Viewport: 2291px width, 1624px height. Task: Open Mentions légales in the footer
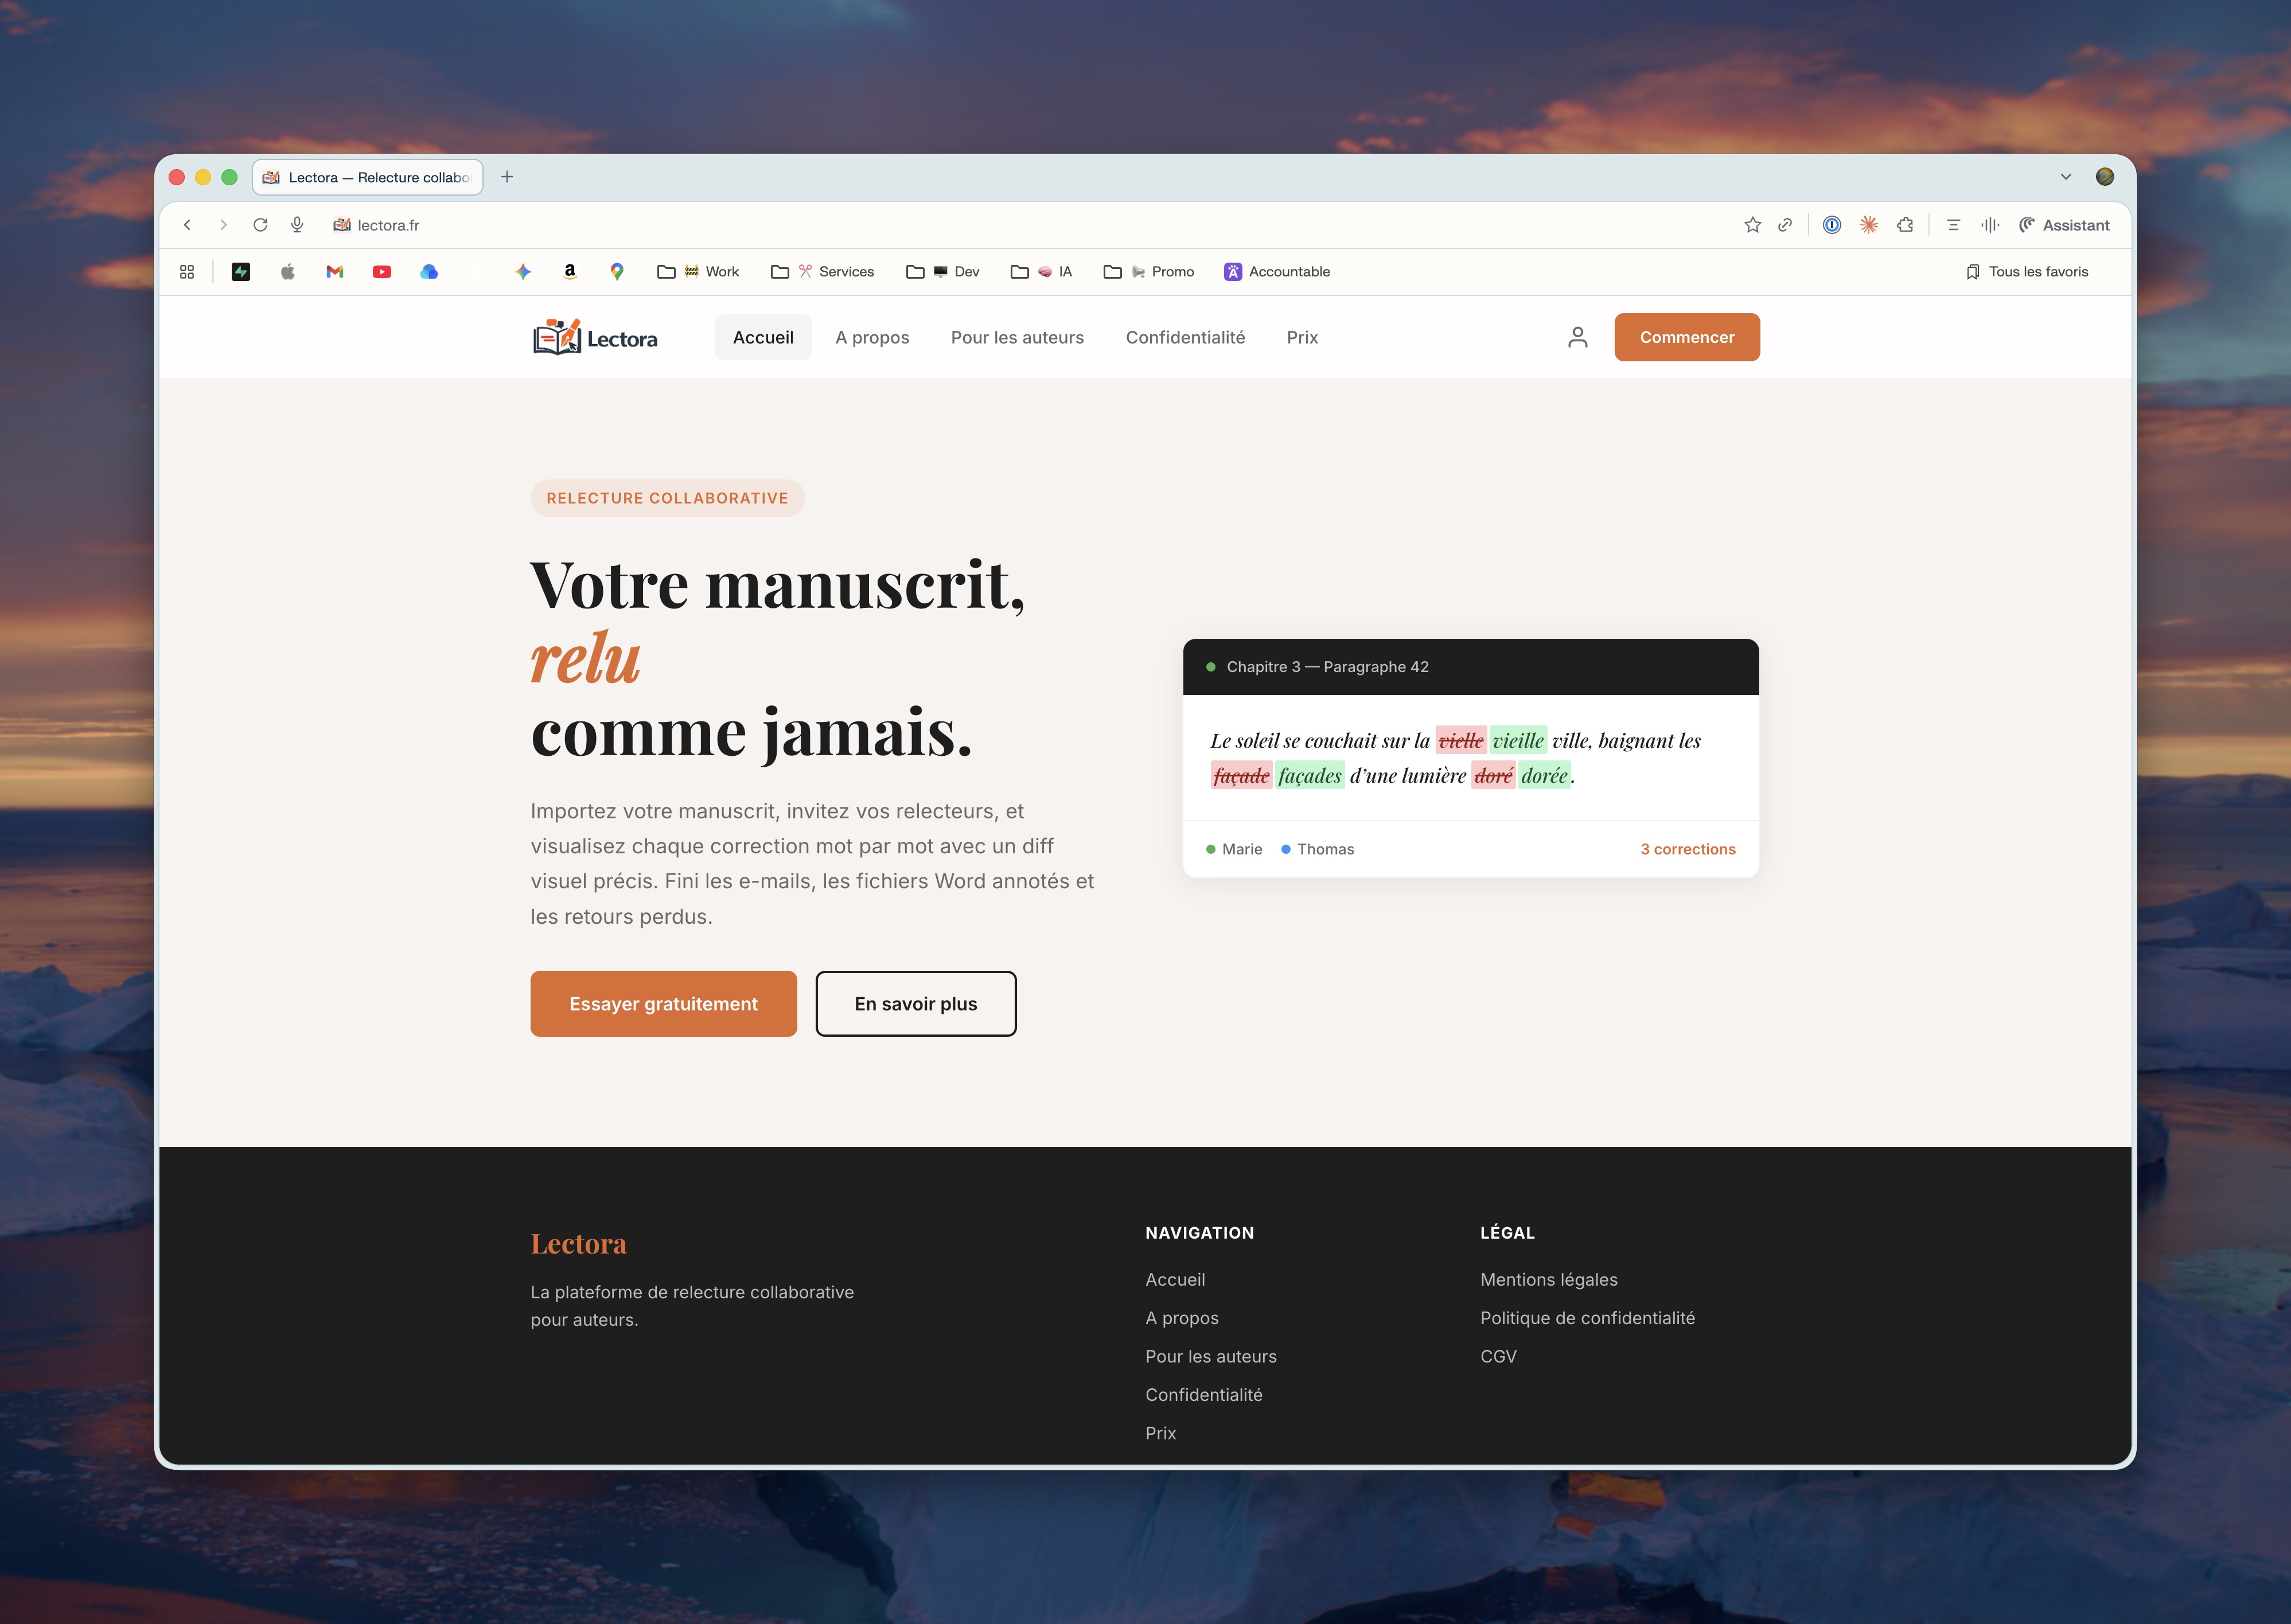click(x=1549, y=1279)
